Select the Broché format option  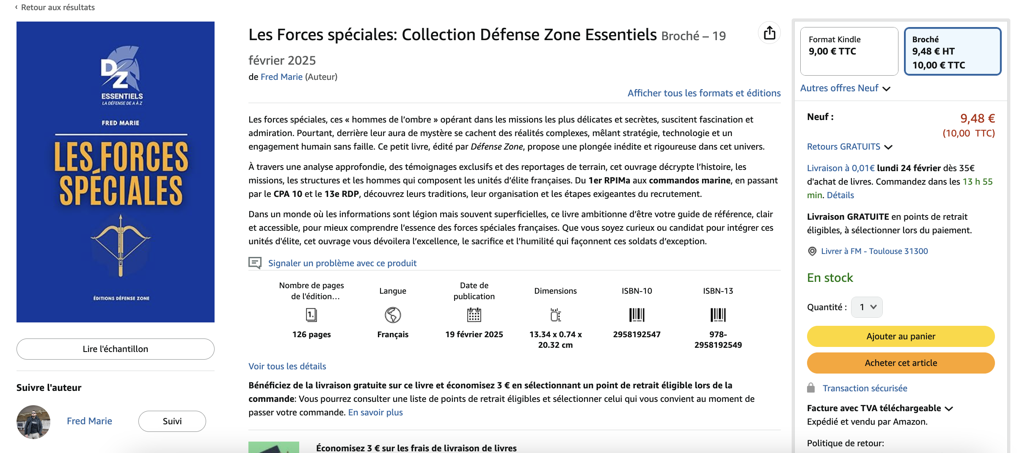(952, 52)
